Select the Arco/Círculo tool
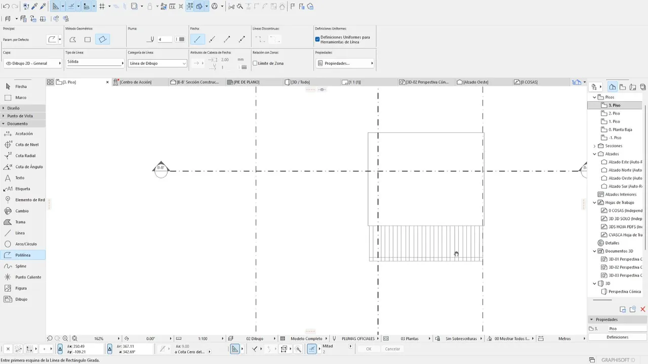This screenshot has width=648, height=364. coord(23,244)
